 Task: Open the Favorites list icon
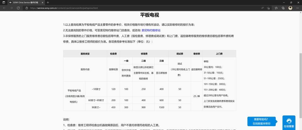276,8
